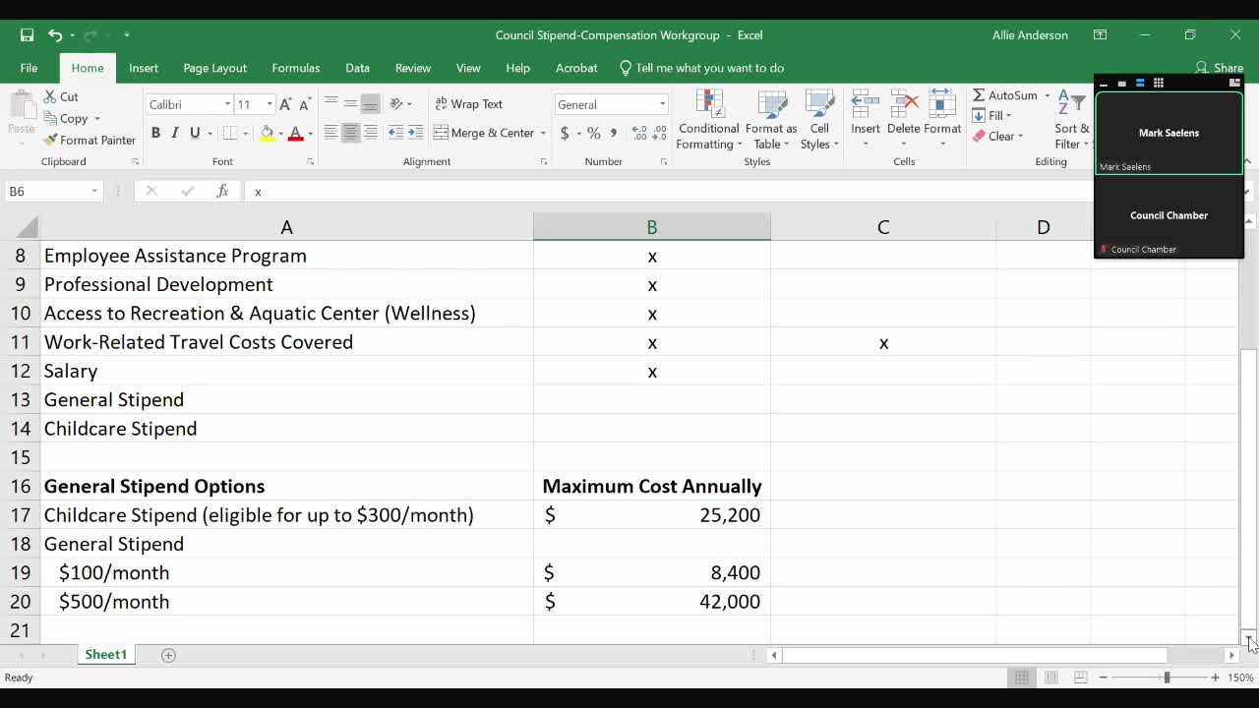Switch to the Formulas tab
Screen dimensions: 1259x708
pyautogui.click(x=296, y=68)
